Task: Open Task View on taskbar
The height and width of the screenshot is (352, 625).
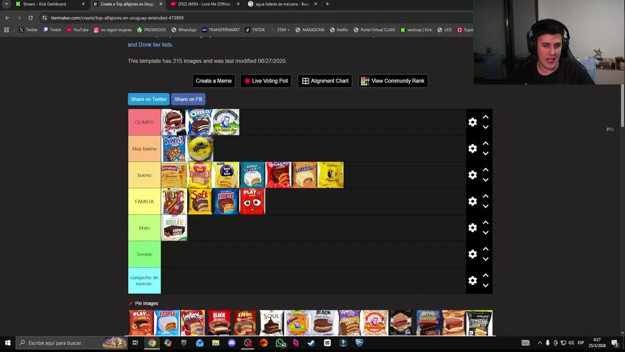Action: pos(135,343)
